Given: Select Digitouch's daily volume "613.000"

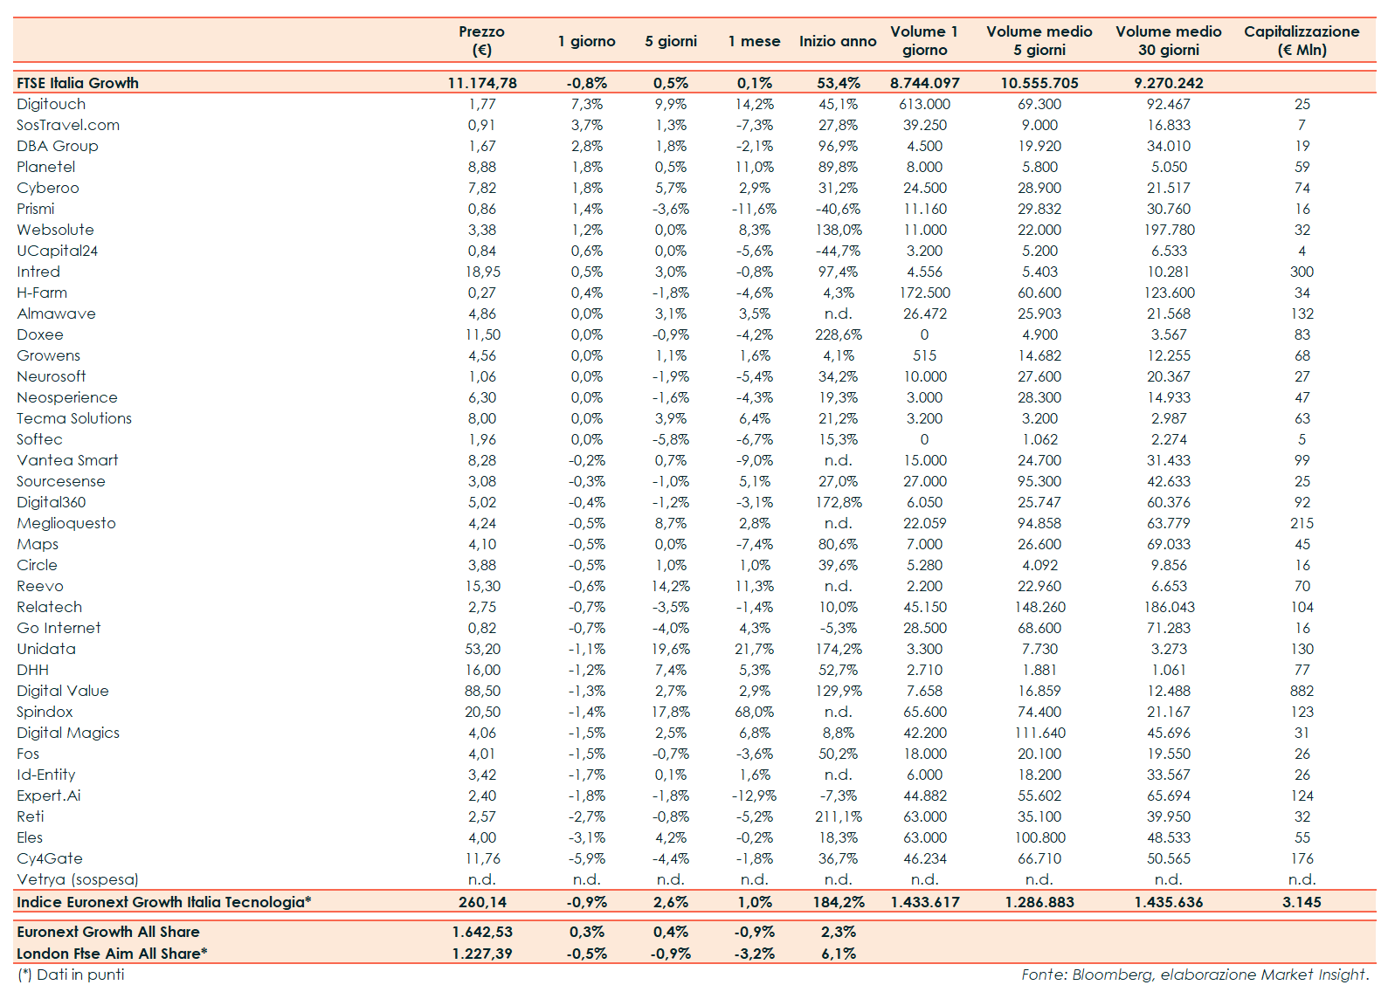Looking at the screenshot, I should coord(925,104).
